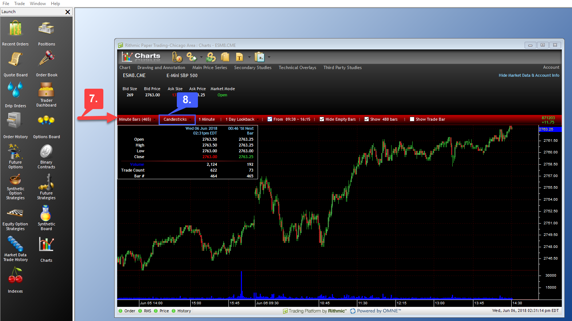This screenshot has height=321, width=572.
Task: Click the yellow T template icon
Action: pos(239,57)
